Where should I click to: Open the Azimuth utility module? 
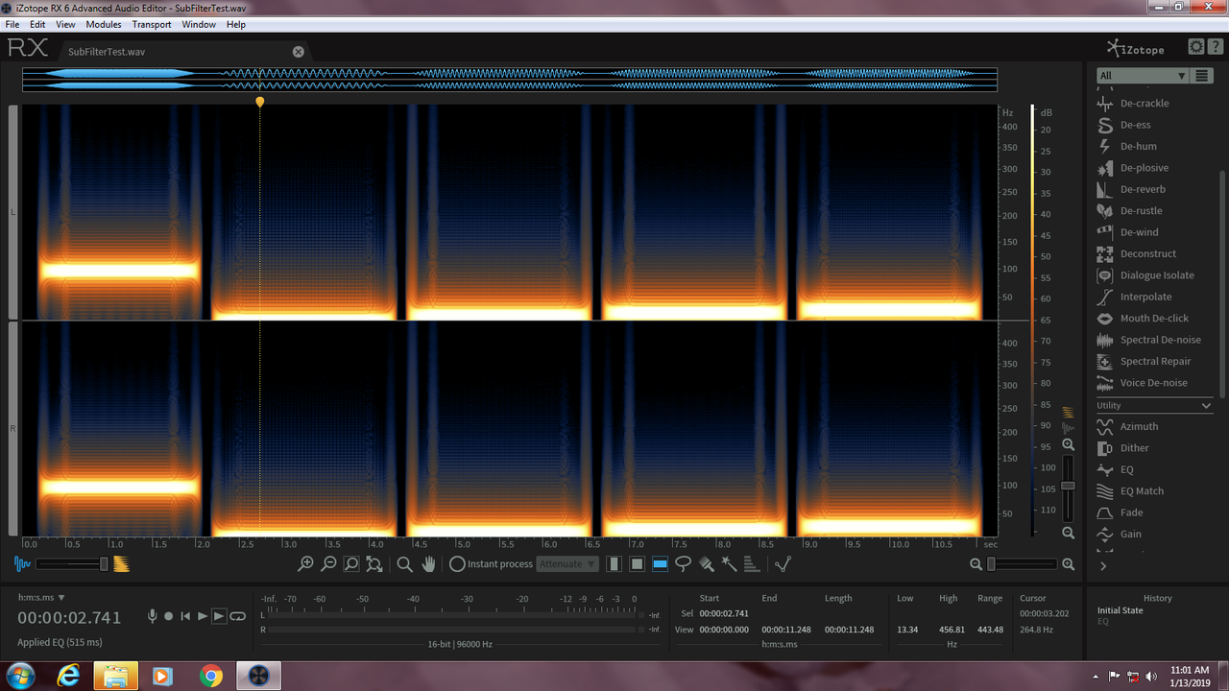pos(1127,426)
